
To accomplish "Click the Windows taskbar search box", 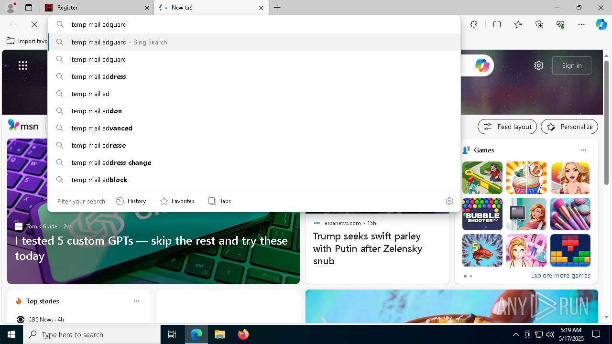I will [92, 334].
